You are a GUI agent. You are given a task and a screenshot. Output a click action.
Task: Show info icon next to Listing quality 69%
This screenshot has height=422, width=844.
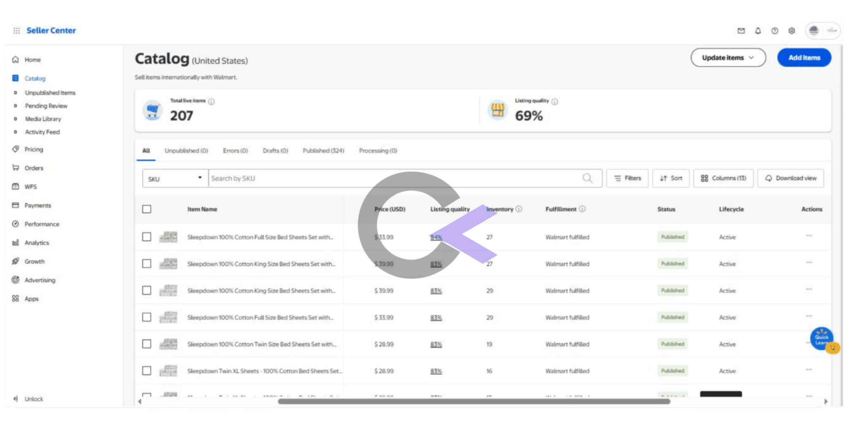pyautogui.click(x=555, y=101)
